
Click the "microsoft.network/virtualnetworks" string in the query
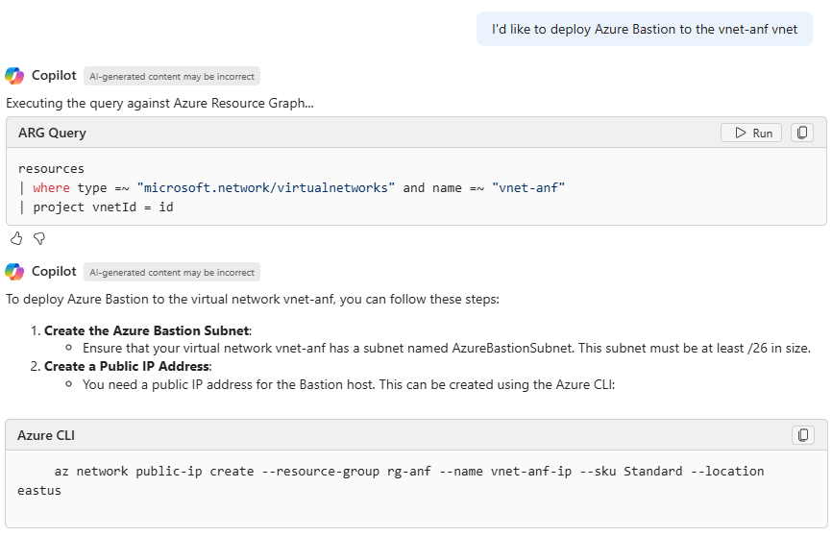[x=266, y=187]
